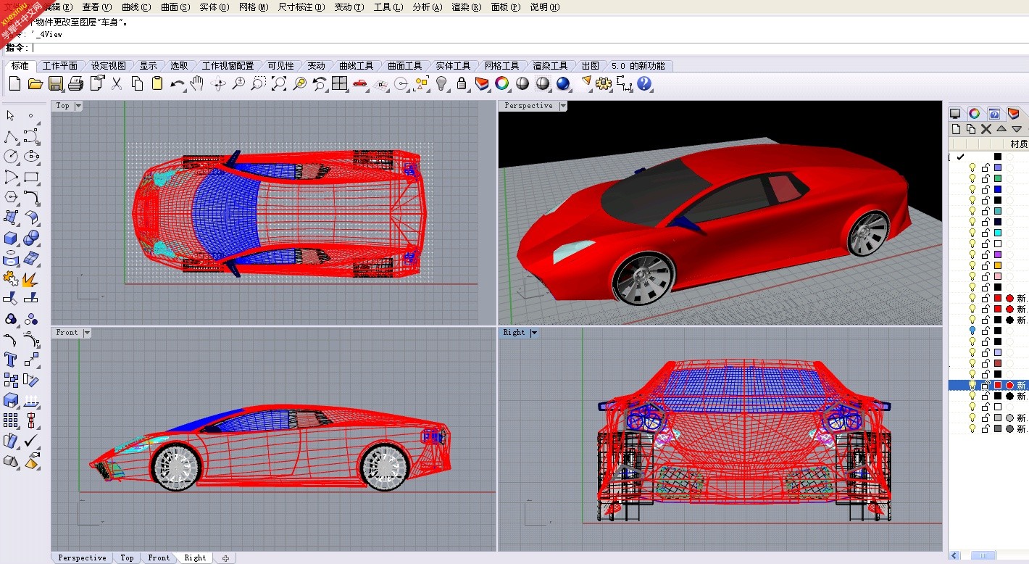Screen dimensions: 1029x564
Task: Click the blue render sphere icon
Action: click(563, 84)
